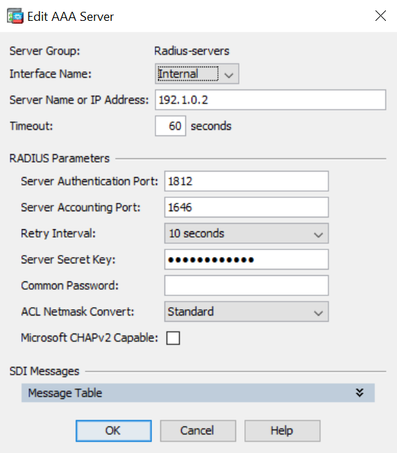This screenshot has width=397, height=453.
Task: Expand the SDI Message Table section
Action: click(x=198, y=393)
